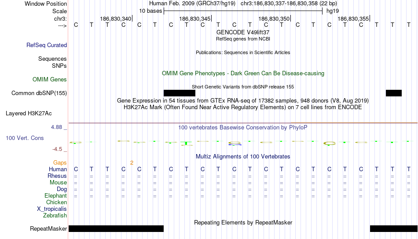Click the OMIM Gene Phenotypes green title
Image resolution: width=418 pixels, height=239 pixels.
pos(243,74)
